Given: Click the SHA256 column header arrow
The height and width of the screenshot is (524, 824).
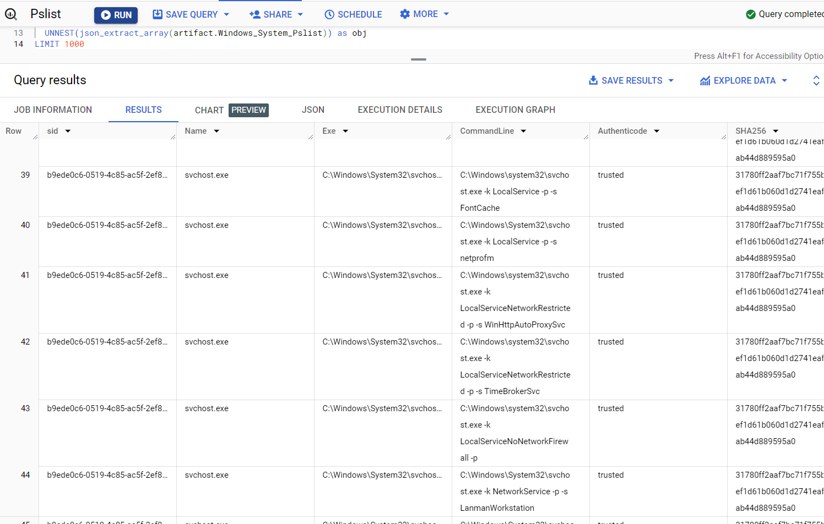Looking at the screenshot, I should click(x=776, y=131).
